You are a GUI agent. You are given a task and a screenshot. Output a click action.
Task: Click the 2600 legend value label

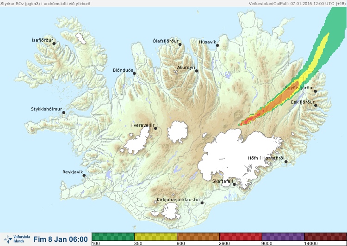pyautogui.click(x=225, y=244)
